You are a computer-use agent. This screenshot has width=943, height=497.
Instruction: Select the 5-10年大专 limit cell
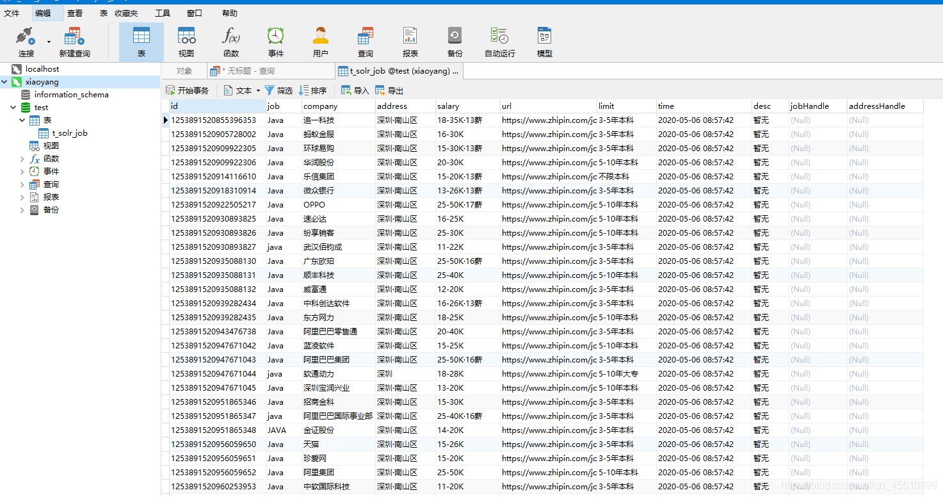point(627,374)
